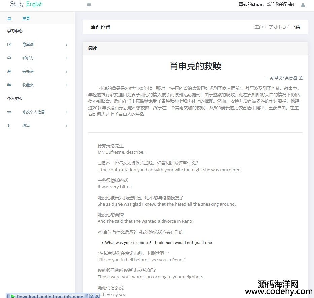314x298 pixels.
Task: Click the laptop icon beside 主页
Action: tap(9, 19)
